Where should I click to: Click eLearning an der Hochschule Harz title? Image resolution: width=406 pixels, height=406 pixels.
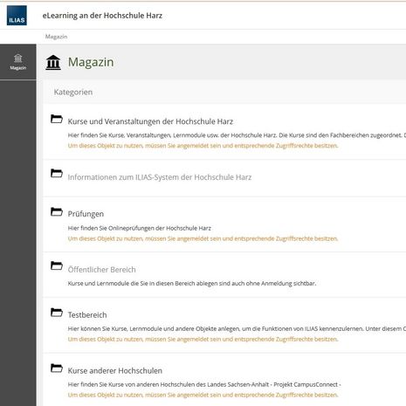pyautogui.click(x=102, y=16)
